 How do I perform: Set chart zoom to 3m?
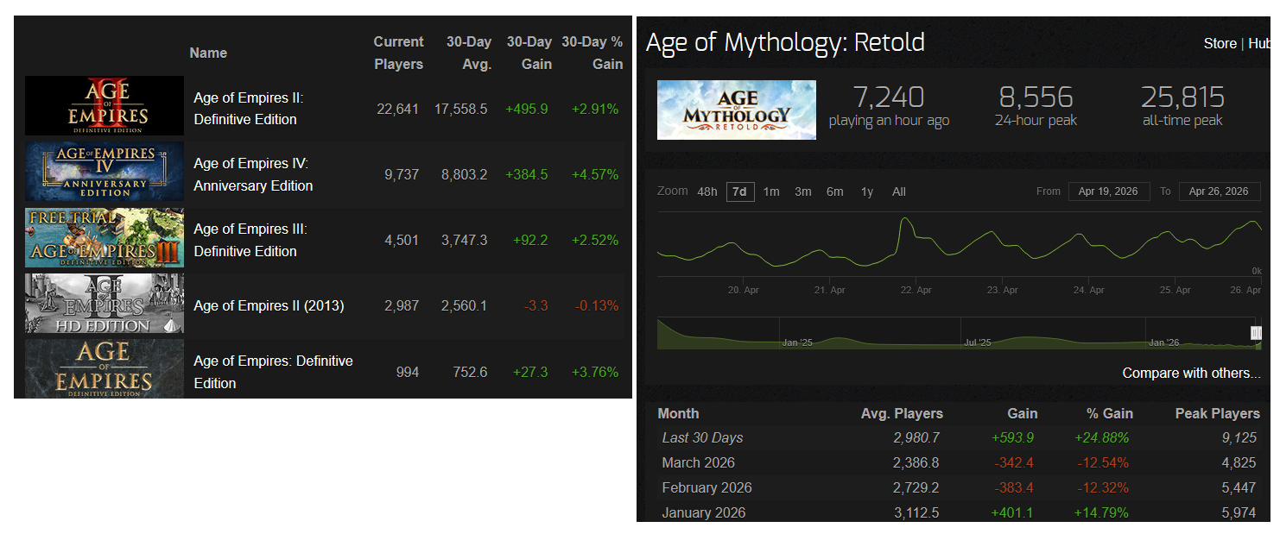pos(803,192)
